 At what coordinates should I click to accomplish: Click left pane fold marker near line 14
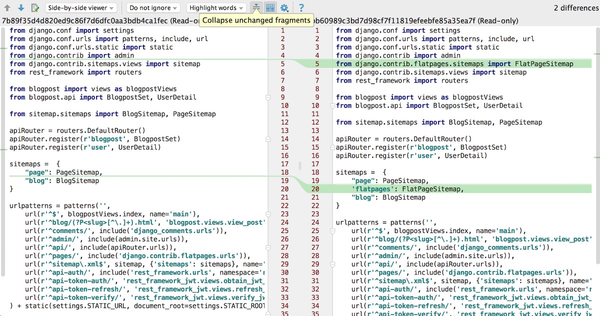[x=268, y=139]
